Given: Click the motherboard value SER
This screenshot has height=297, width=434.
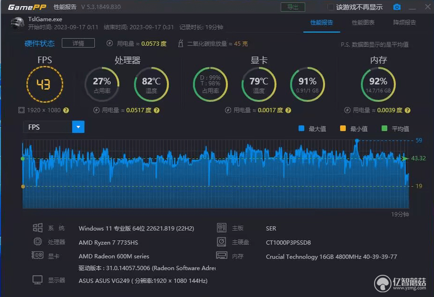Looking at the screenshot, I should tap(271, 228).
